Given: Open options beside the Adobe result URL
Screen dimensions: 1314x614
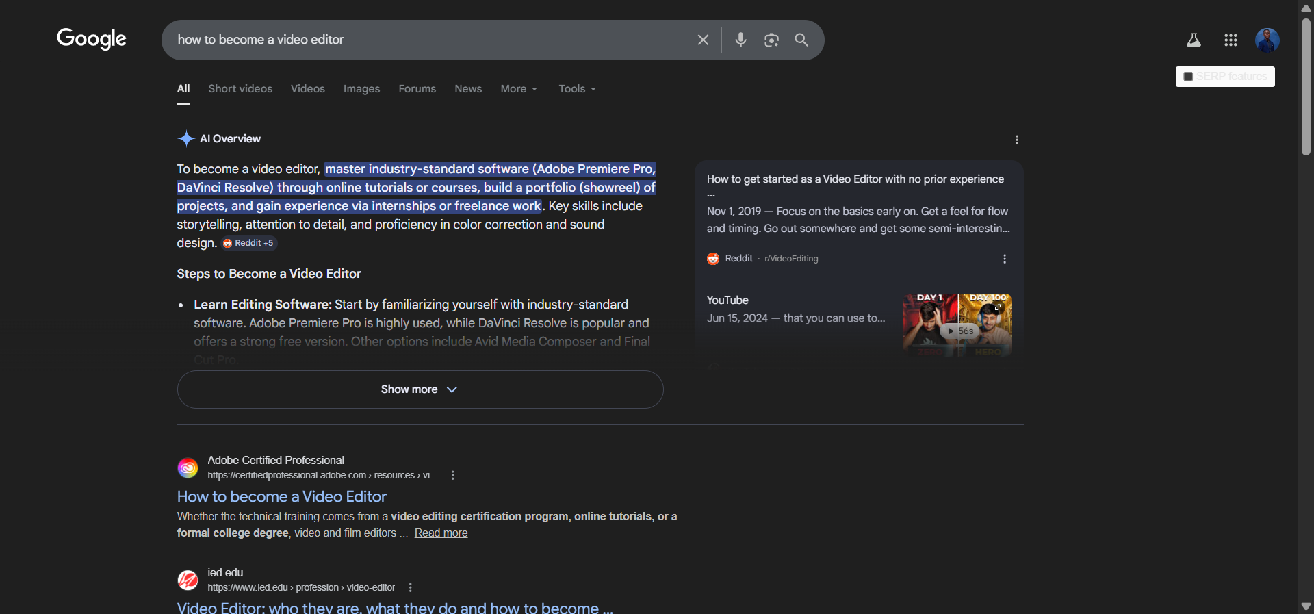Looking at the screenshot, I should 452,476.
